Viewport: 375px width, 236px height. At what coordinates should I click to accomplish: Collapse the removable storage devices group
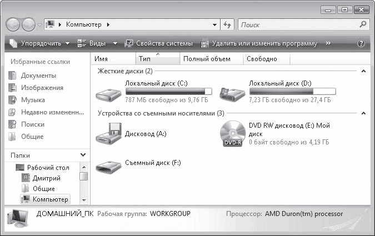pyautogui.click(x=363, y=113)
